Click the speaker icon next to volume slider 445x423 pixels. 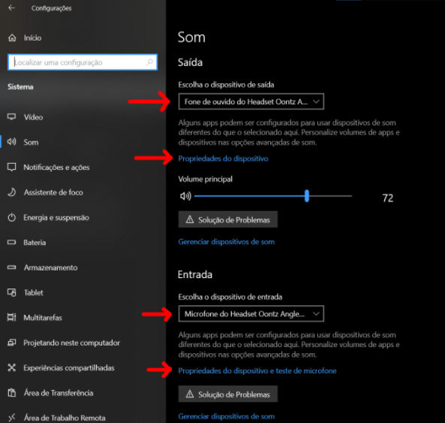pos(185,196)
